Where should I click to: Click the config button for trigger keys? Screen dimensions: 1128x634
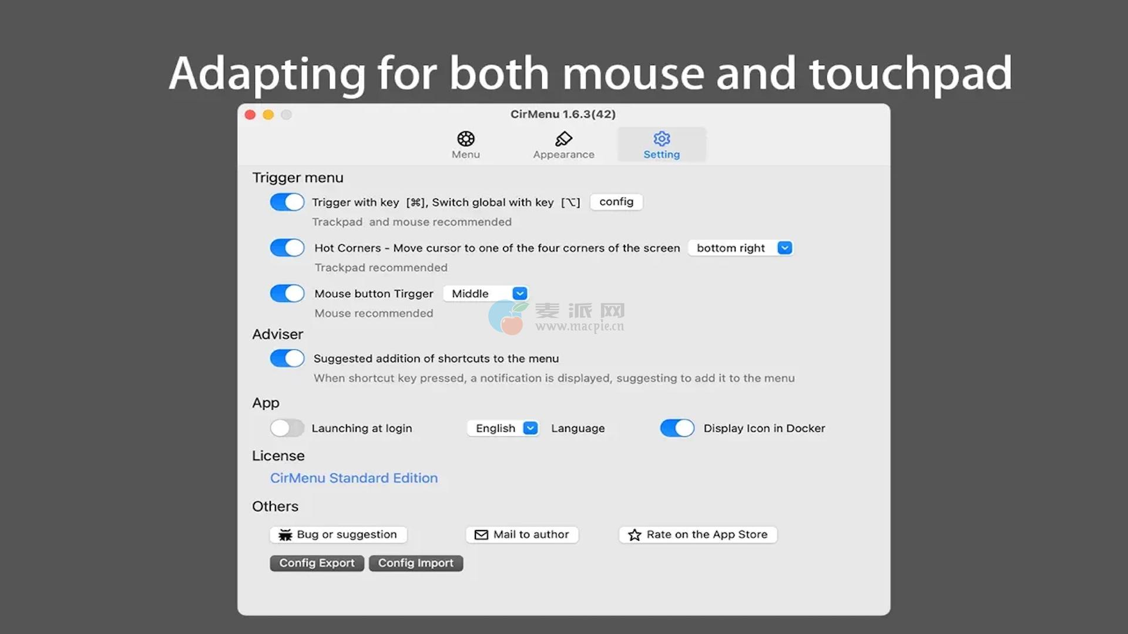point(616,202)
